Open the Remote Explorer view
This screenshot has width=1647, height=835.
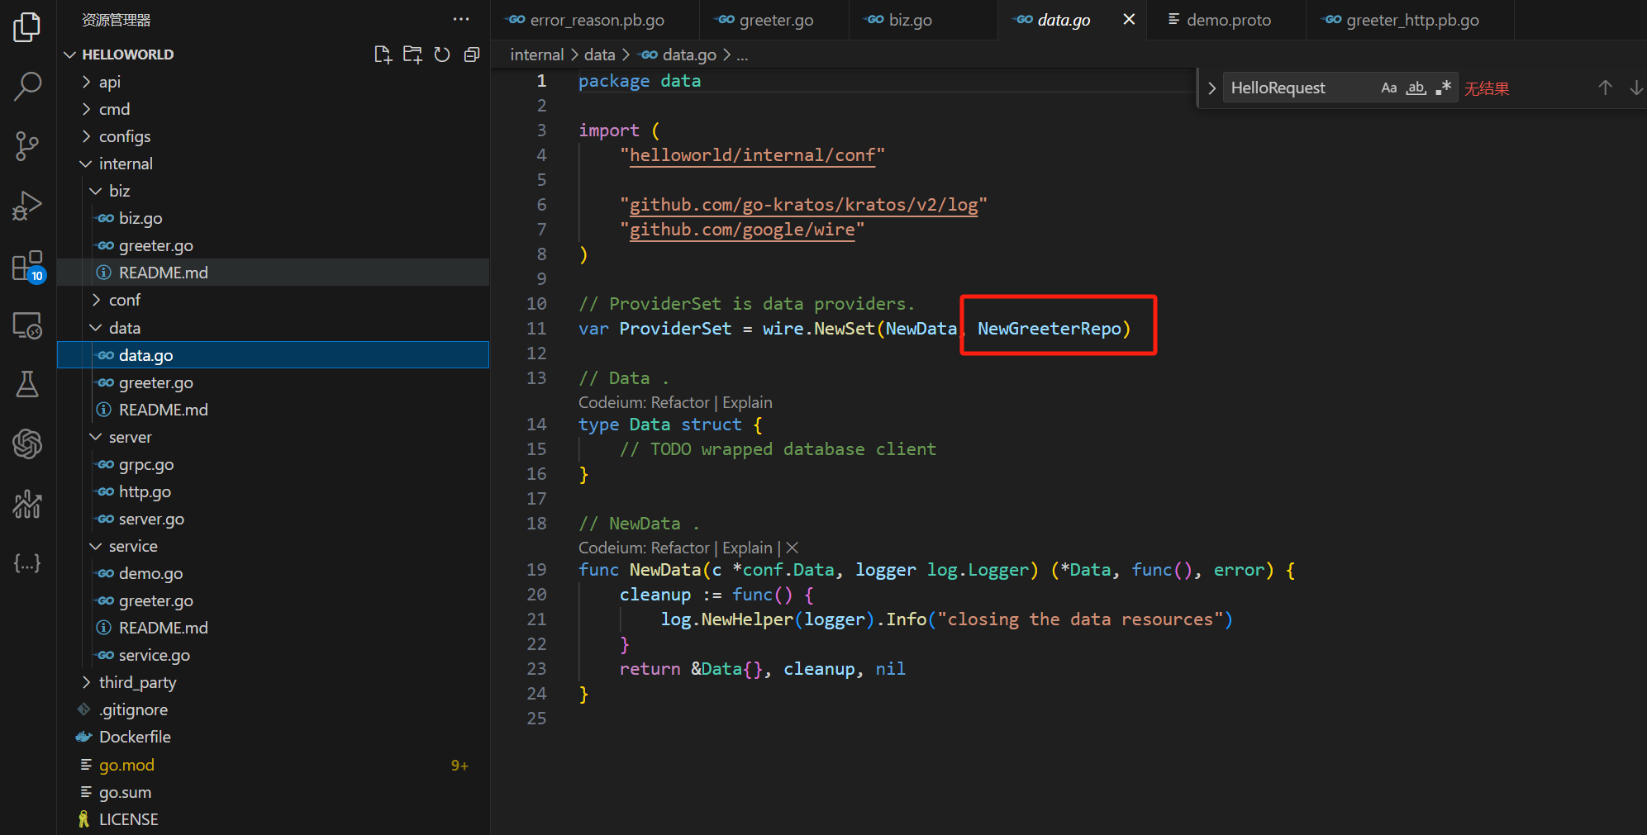27,325
